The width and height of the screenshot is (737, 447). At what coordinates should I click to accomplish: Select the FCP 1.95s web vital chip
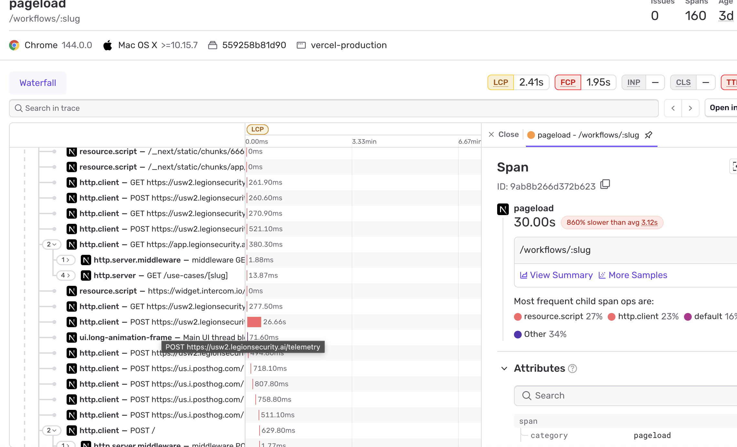pyautogui.click(x=585, y=82)
